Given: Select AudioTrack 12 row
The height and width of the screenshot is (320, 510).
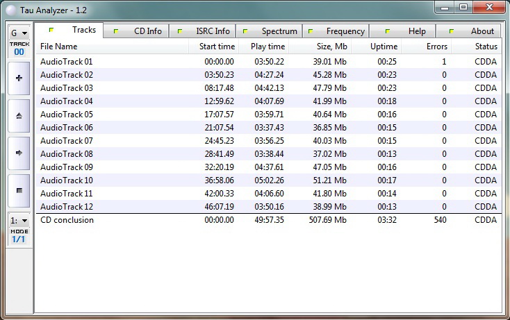Looking at the screenshot, I should pos(67,207).
